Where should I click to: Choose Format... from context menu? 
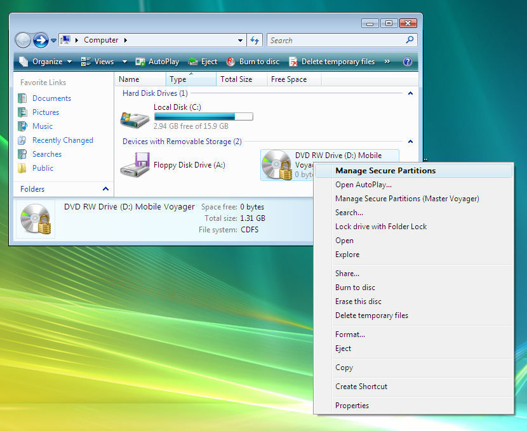pos(413,335)
